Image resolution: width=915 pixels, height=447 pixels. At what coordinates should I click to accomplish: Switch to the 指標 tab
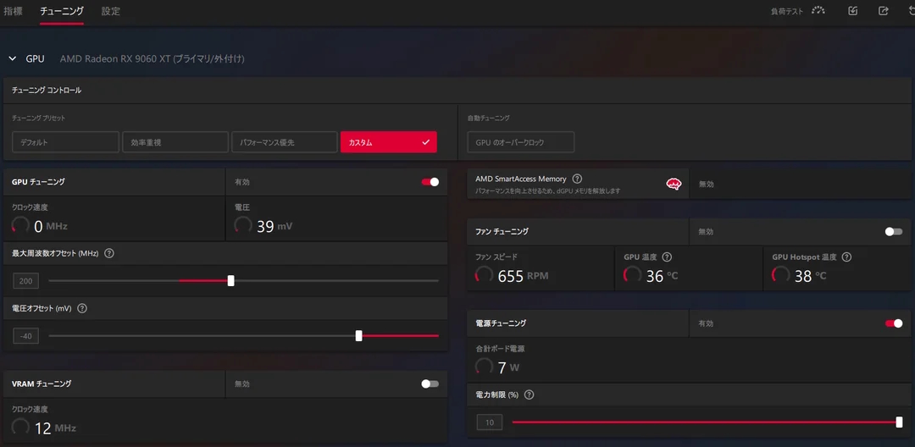pyautogui.click(x=13, y=11)
